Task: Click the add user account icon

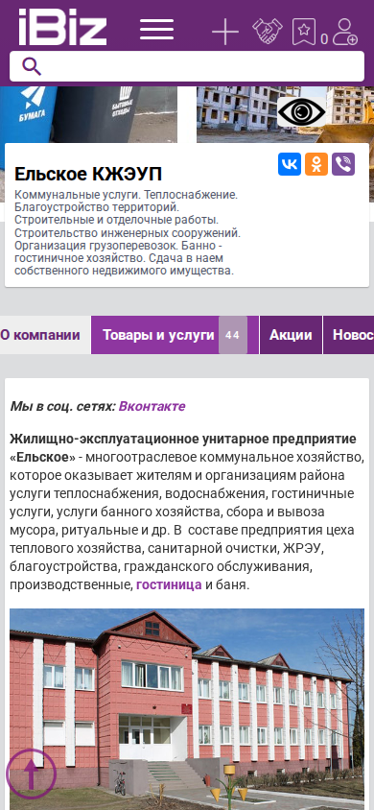Action: (x=344, y=32)
